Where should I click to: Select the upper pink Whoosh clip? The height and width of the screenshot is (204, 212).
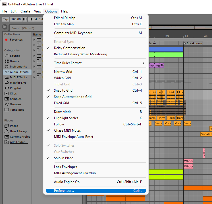tap(188, 161)
